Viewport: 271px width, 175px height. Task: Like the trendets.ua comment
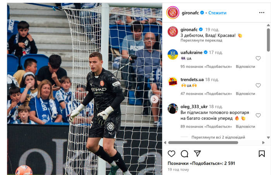(x=258, y=85)
